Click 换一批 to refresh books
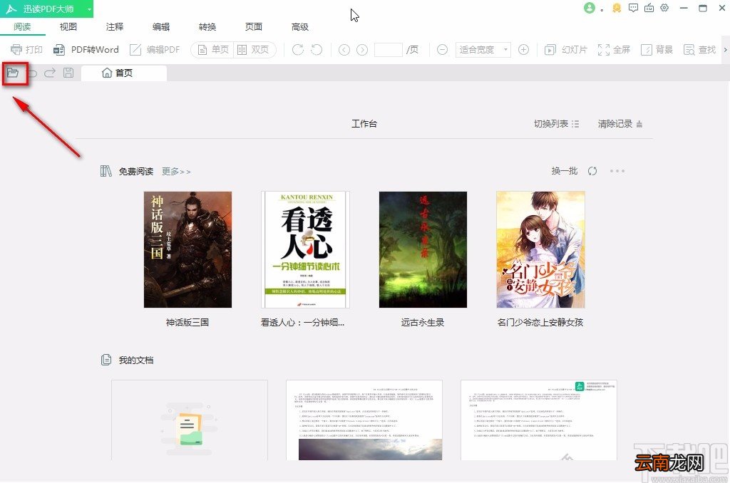Screen dimensions: 730x483 [565, 171]
